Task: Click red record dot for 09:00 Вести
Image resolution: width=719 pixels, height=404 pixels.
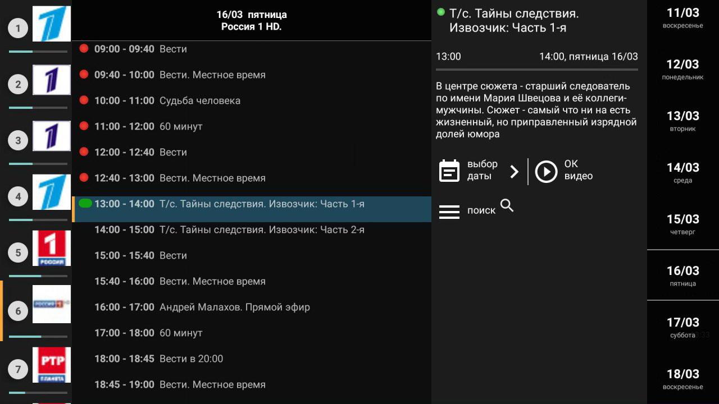Action: tap(84, 49)
